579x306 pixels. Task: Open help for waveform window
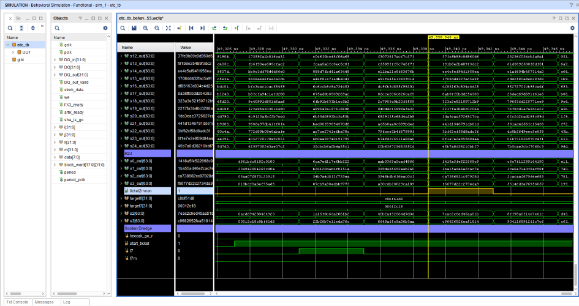pos(553,18)
